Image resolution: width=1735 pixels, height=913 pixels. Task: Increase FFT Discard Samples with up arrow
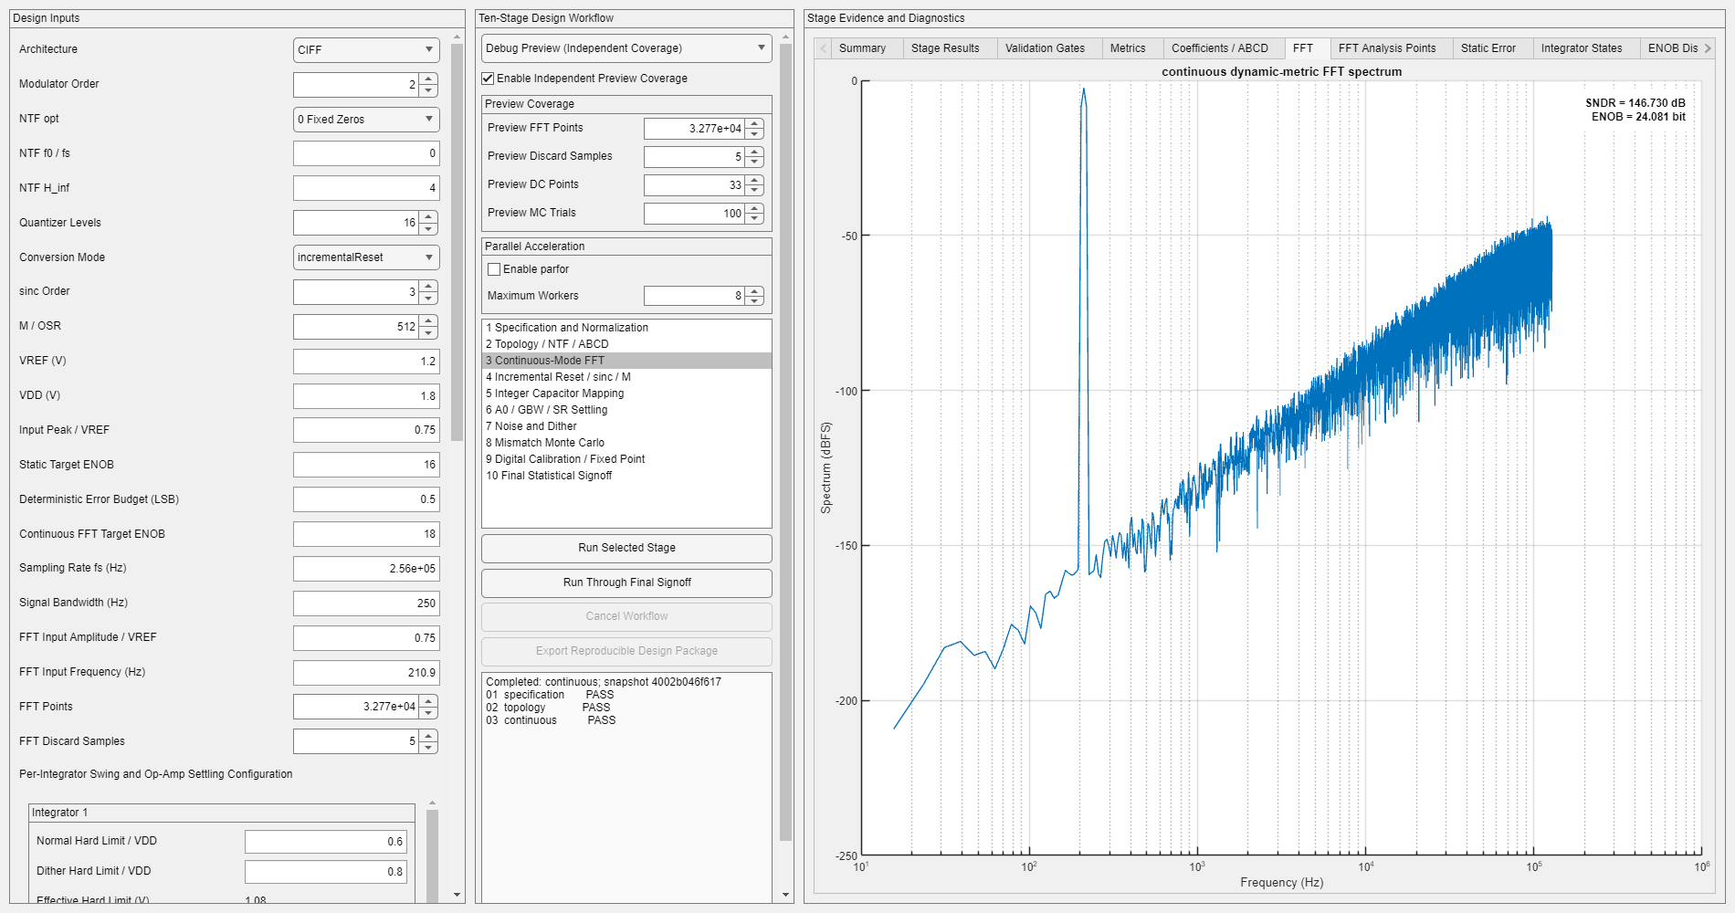click(428, 736)
